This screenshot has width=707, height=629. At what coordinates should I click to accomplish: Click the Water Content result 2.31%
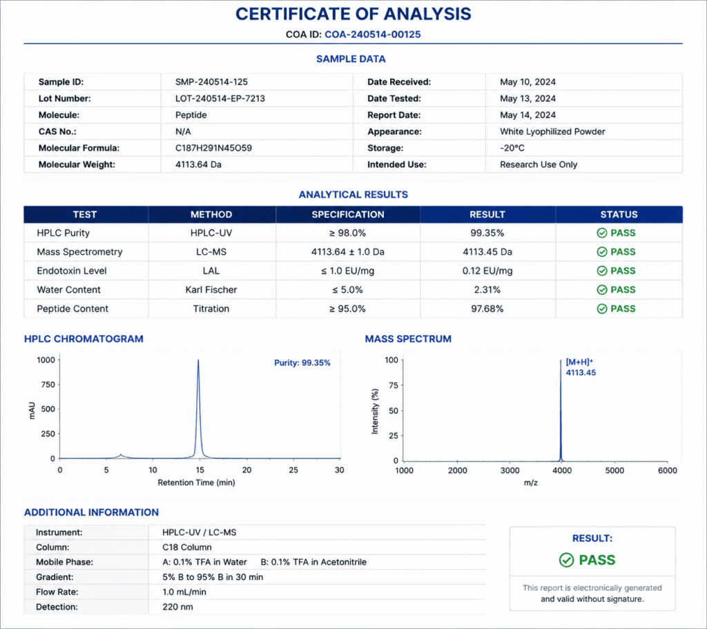point(487,290)
